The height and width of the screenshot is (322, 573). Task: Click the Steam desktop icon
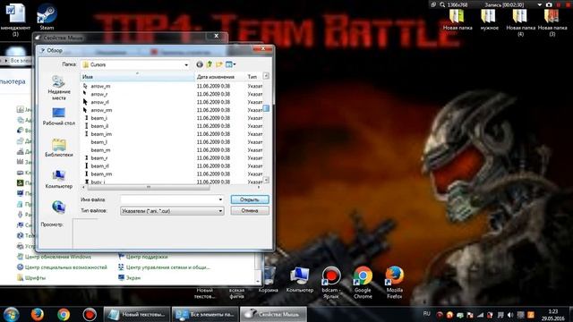(47, 16)
